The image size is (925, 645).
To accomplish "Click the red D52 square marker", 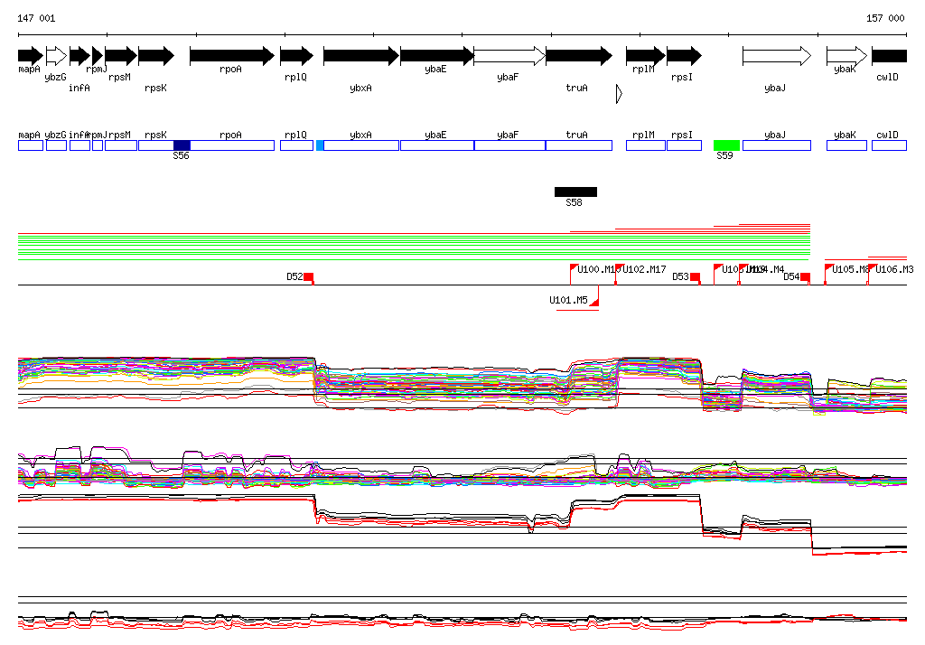I will [x=309, y=277].
